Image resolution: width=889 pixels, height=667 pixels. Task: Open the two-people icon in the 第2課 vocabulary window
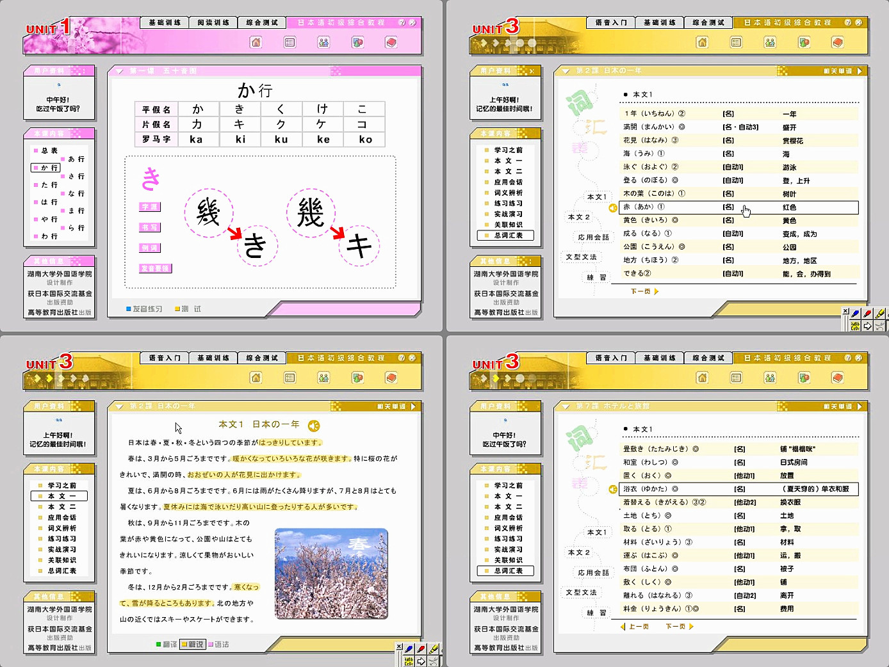point(771,42)
